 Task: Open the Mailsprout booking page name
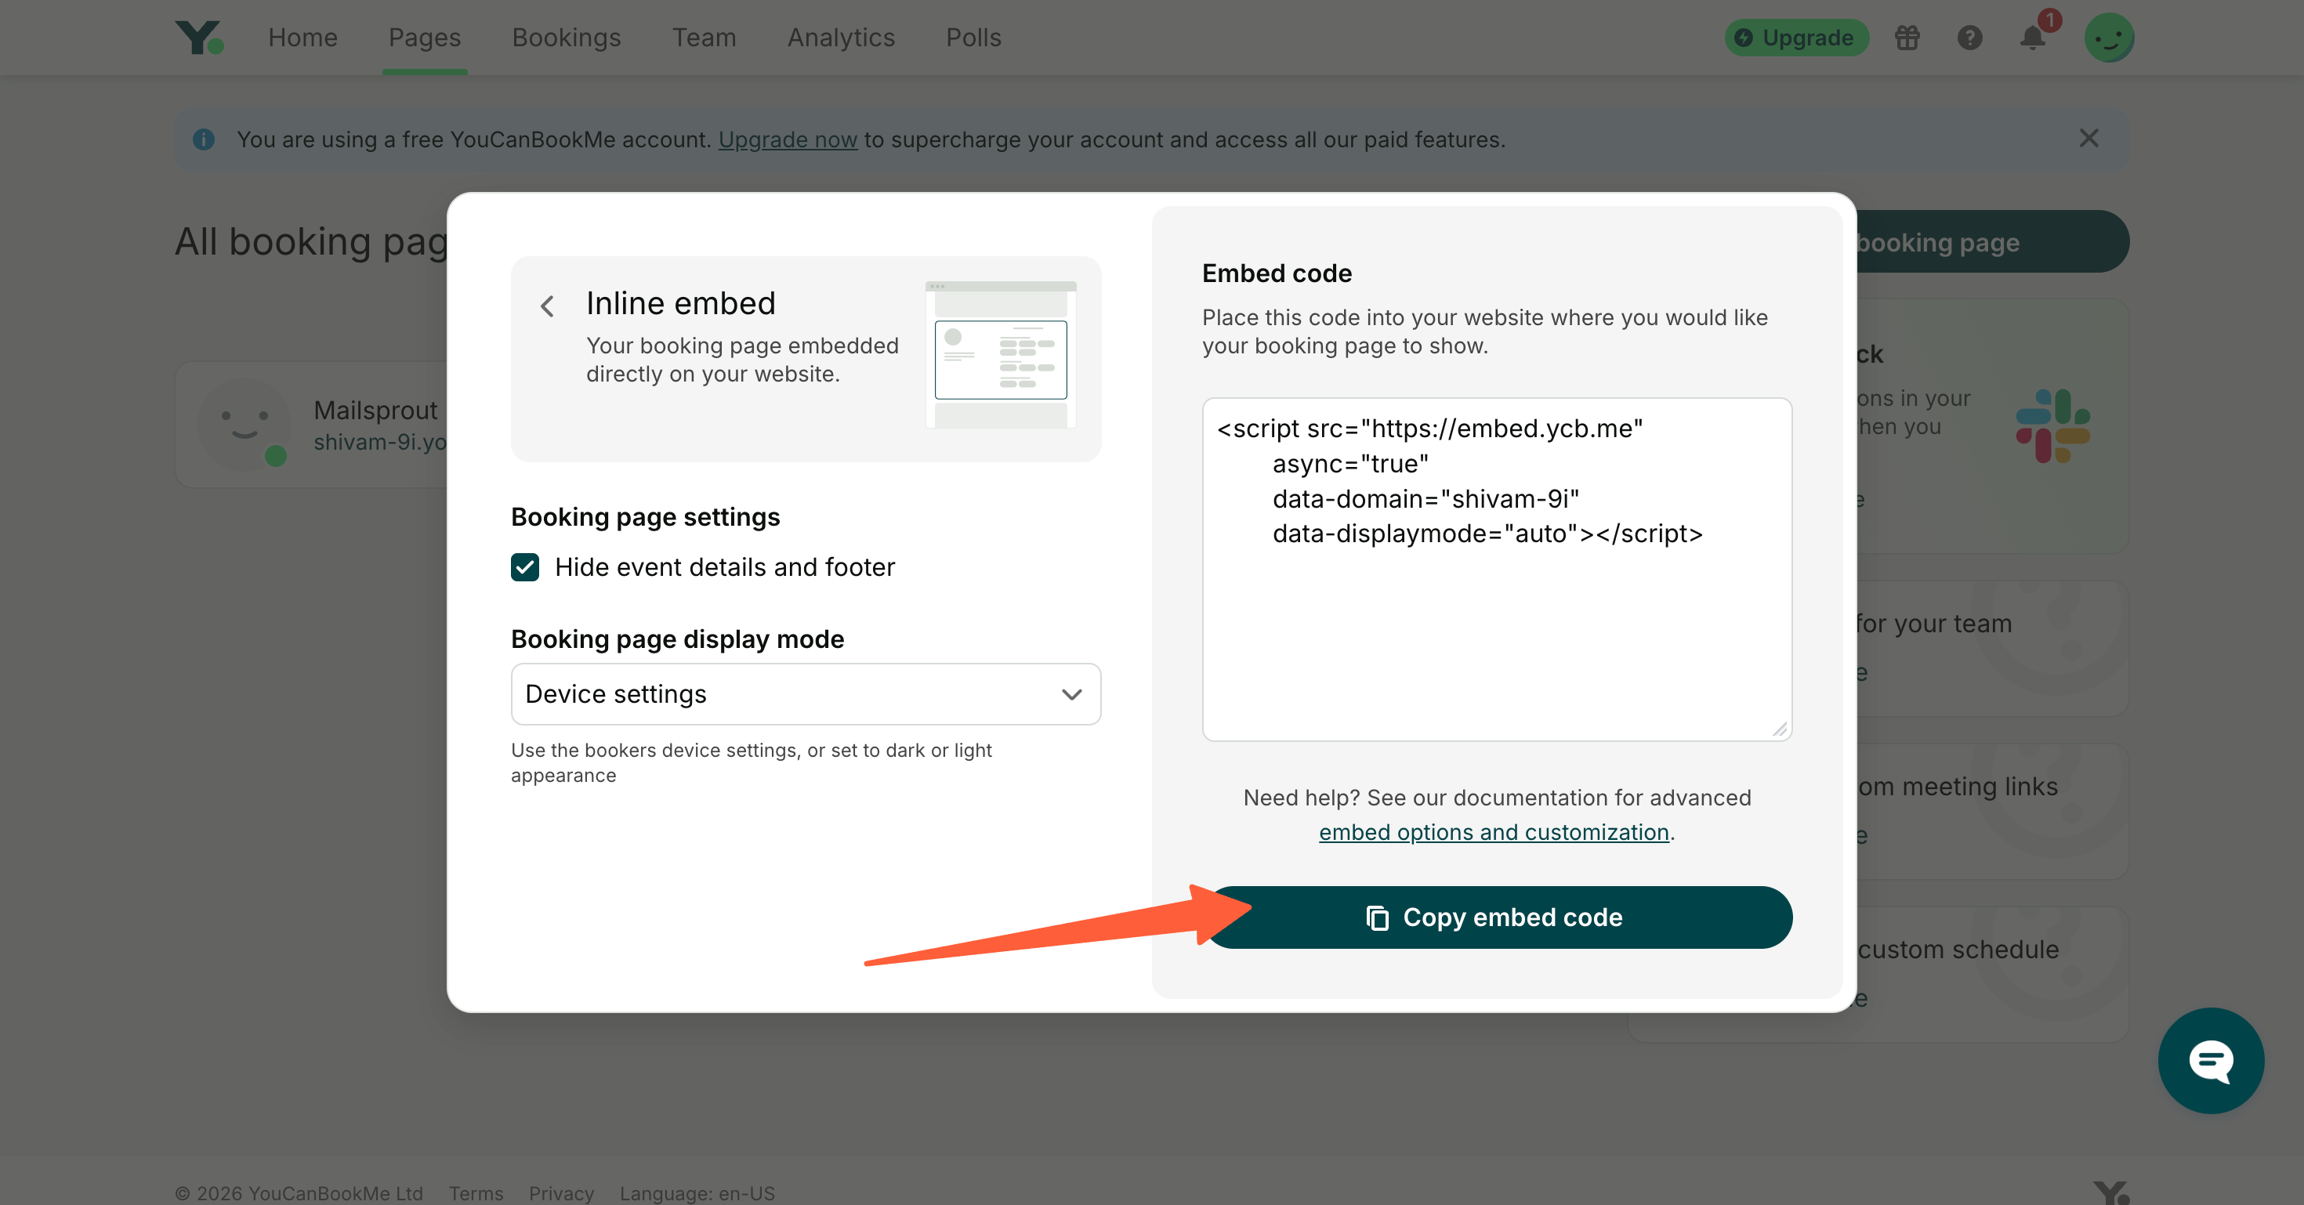(x=375, y=411)
